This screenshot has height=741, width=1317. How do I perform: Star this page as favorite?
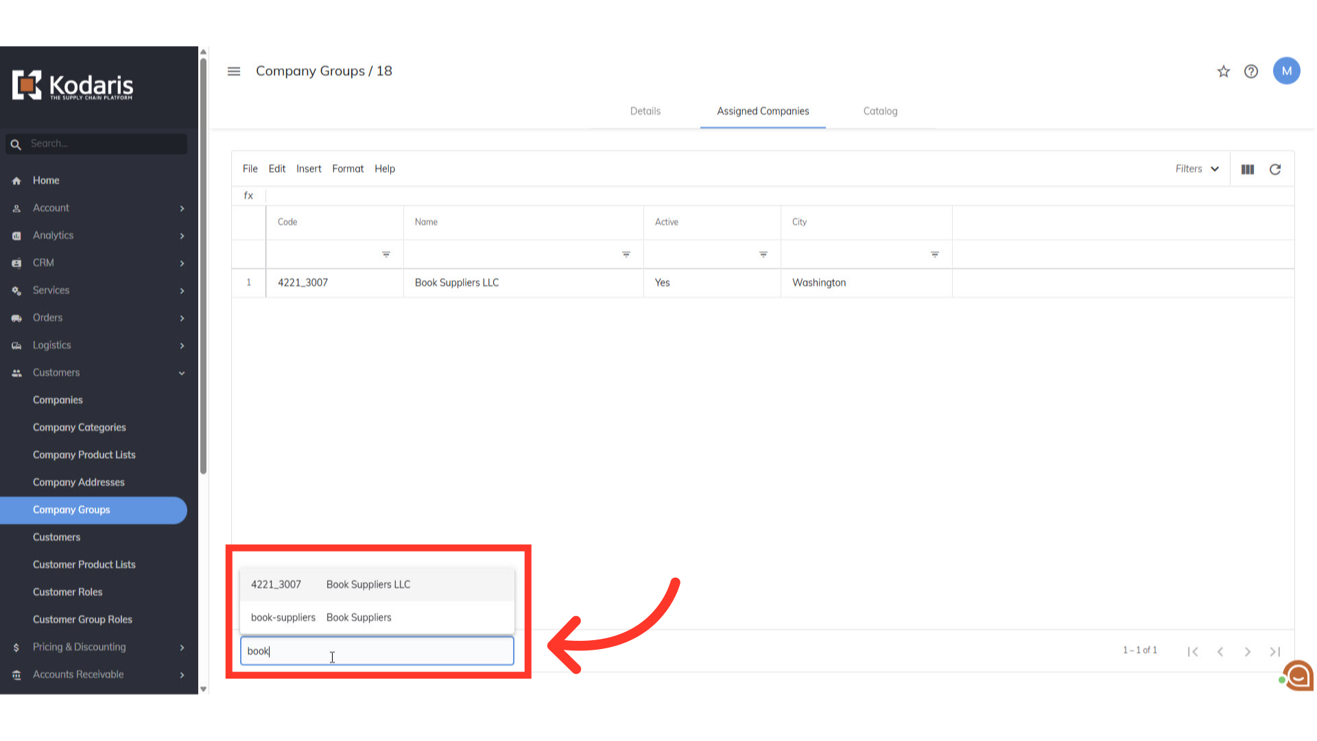tap(1223, 71)
